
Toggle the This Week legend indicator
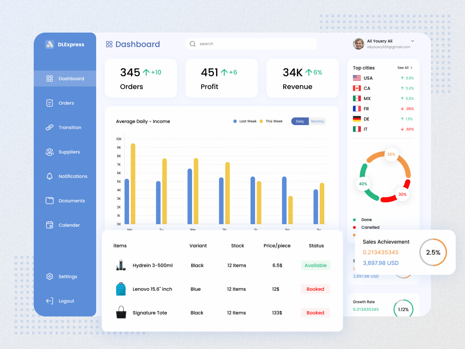tap(261, 121)
